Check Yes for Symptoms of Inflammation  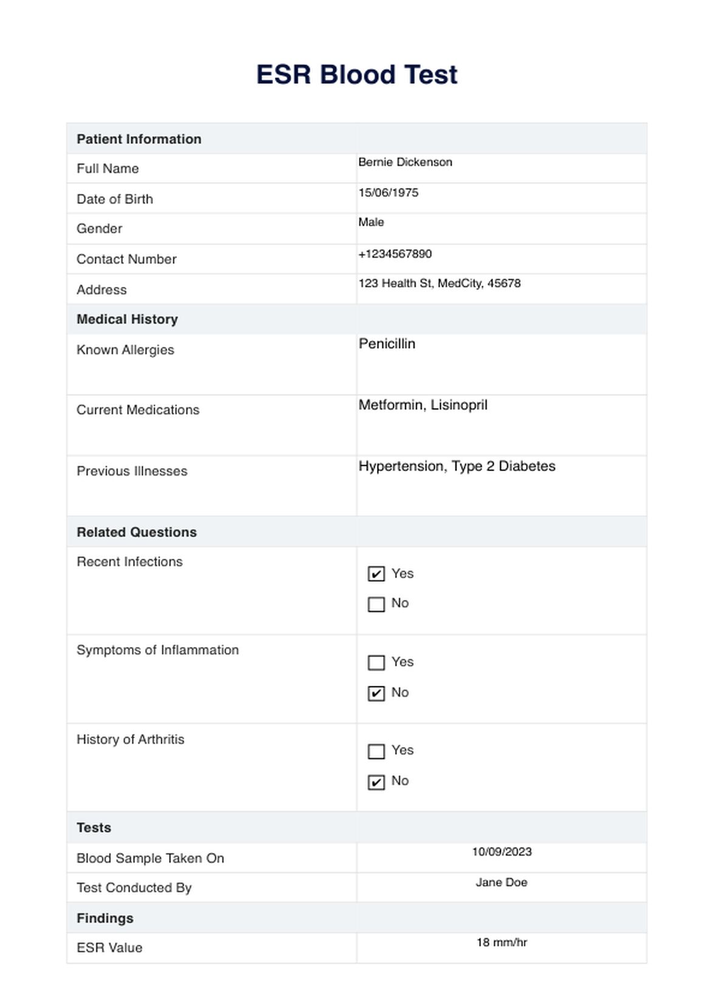(376, 663)
